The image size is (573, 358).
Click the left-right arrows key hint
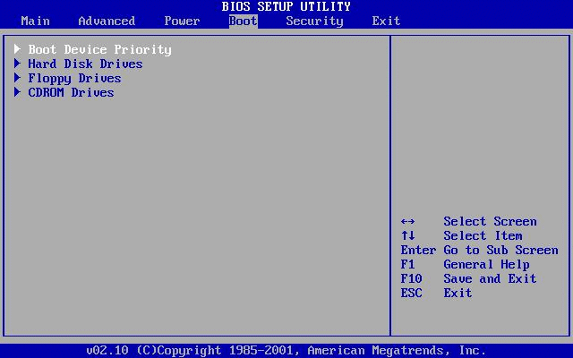408,221
